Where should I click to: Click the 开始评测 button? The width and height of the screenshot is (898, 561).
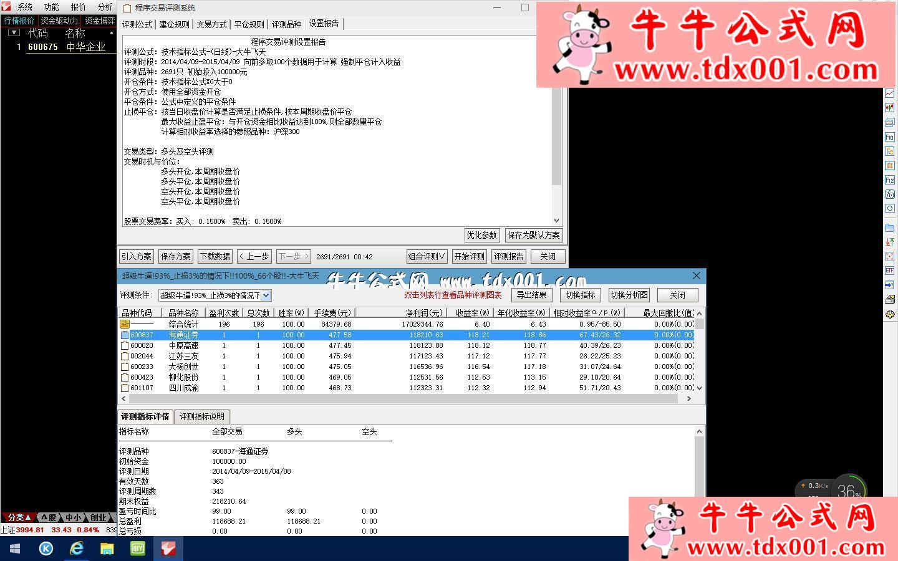point(469,256)
